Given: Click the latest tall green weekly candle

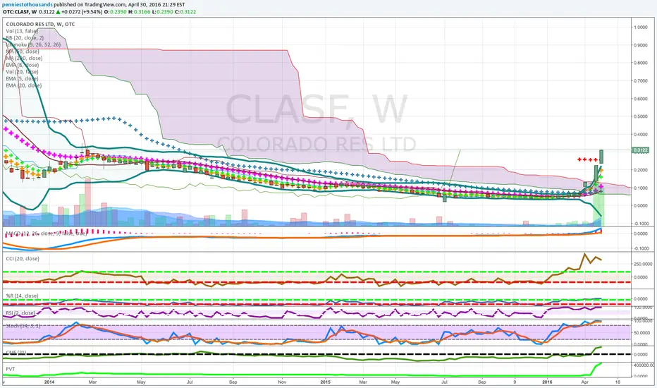Looking at the screenshot, I should click(601, 157).
